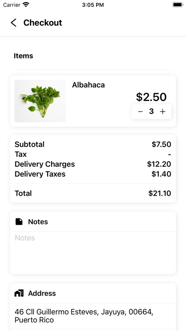Focus the Notes text input field

[93, 253]
